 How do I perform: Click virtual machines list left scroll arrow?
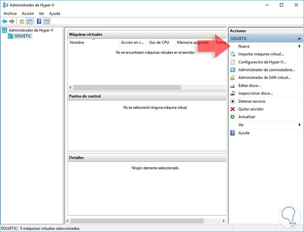[70, 88]
